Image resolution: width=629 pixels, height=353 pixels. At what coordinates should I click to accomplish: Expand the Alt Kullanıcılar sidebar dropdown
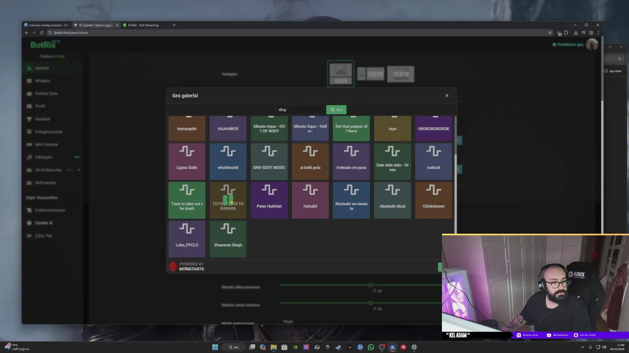(x=53, y=170)
